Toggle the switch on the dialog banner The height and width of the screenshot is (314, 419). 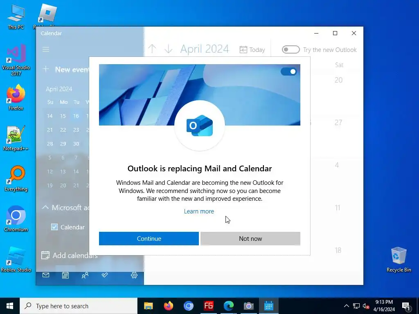288,72
